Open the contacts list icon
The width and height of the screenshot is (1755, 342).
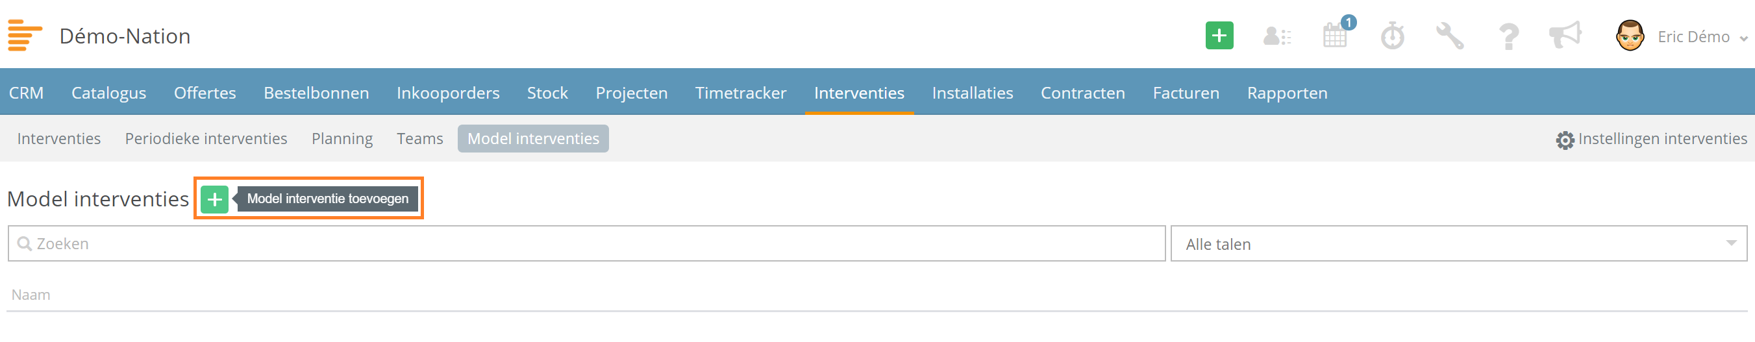click(1276, 36)
